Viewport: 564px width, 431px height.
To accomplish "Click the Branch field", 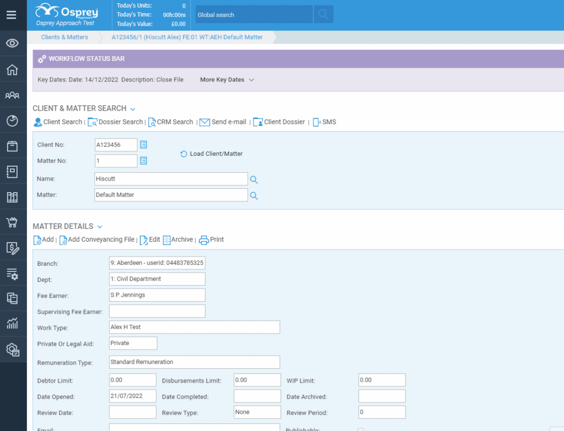I will 157,263.
